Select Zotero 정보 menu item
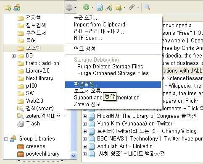Screen dimensions: 203x164 pos(113,104)
